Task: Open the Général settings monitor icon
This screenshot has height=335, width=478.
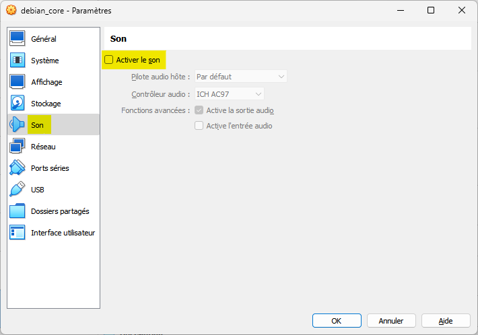Action: [x=18, y=38]
